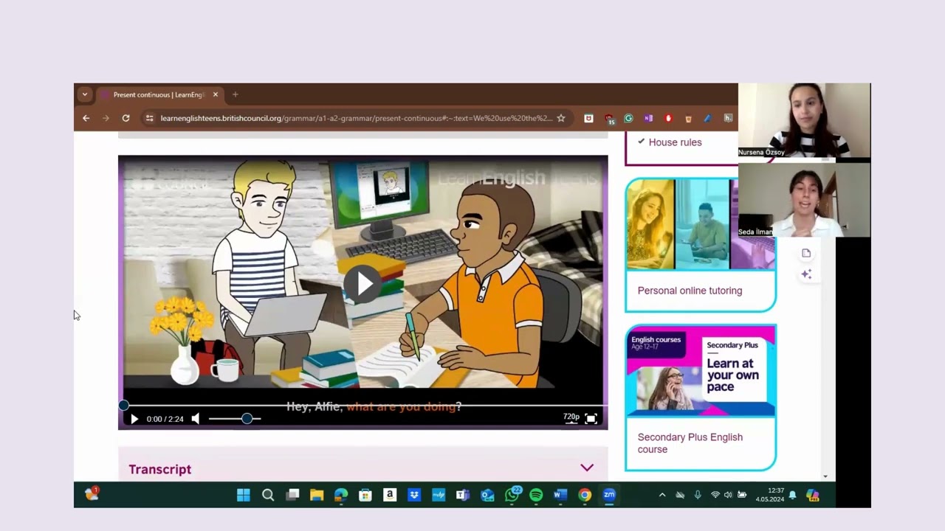Open Windows Search from the taskbar
945x531 pixels.
point(268,495)
